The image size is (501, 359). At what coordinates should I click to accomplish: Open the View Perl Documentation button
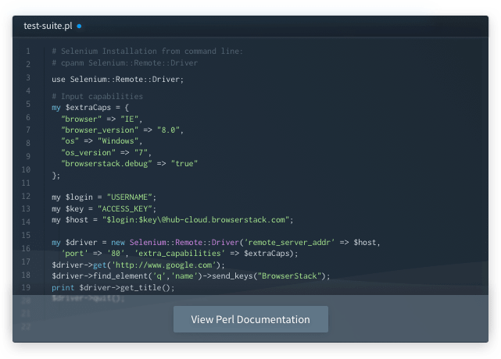click(x=250, y=319)
